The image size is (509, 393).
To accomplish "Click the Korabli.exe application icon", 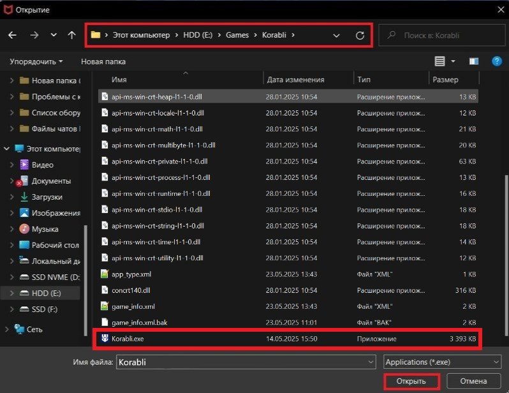I will click(x=105, y=338).
